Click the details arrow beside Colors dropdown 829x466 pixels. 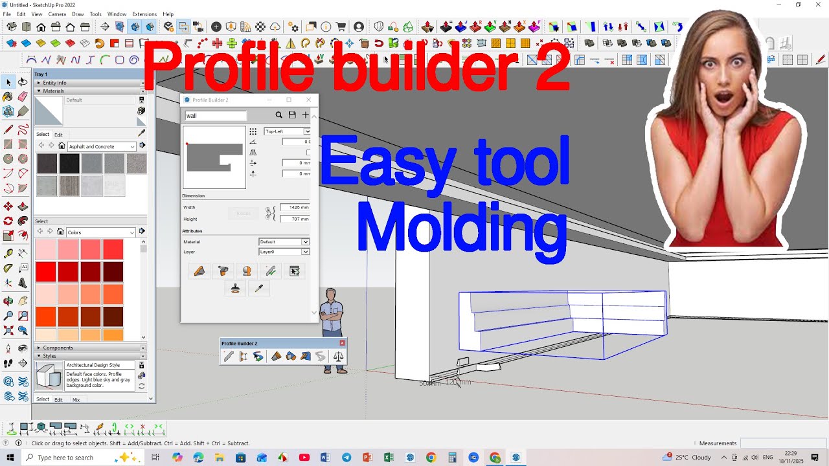point(142,232)
